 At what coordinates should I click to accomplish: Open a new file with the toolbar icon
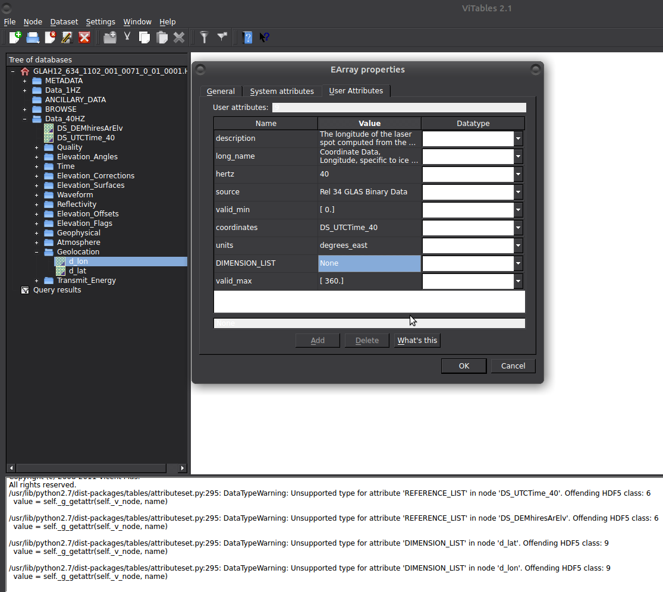15,37
